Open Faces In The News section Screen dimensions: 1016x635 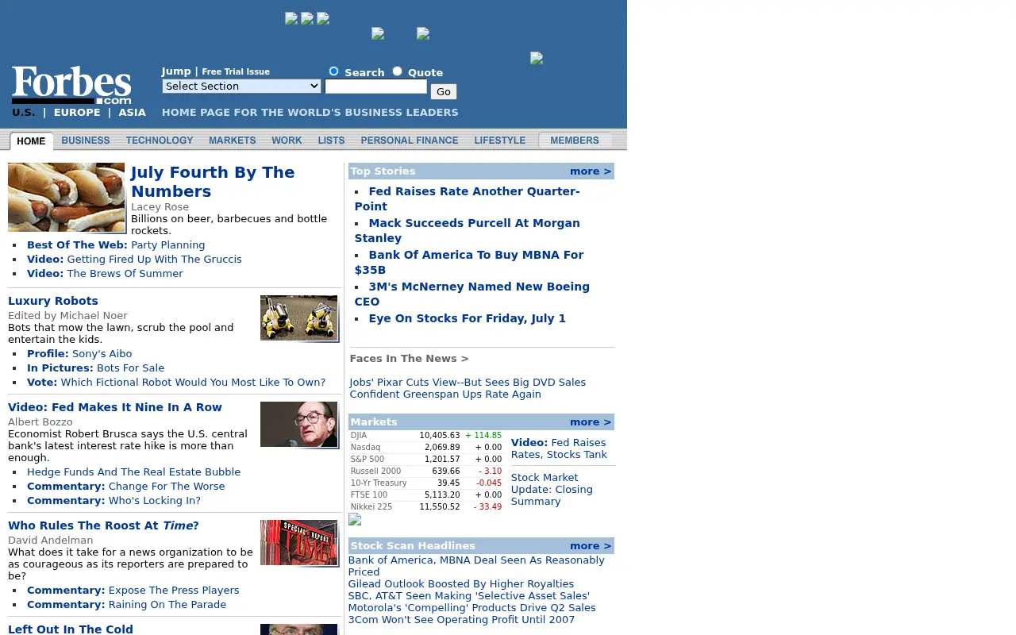pos(410,358)
